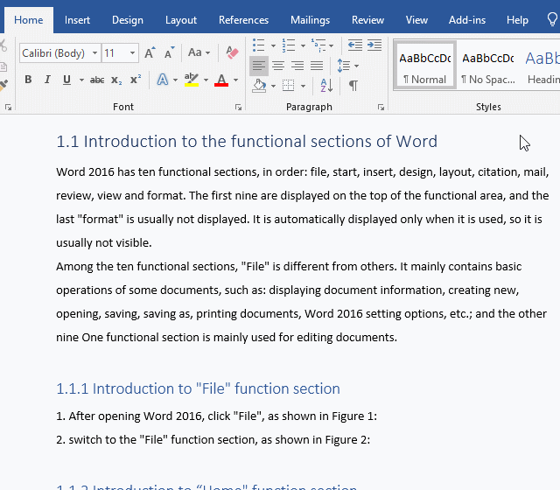Image resolution: width=560 pixels, height=490 pixels.
Task: Expand the font size dropdown
Action: (x=132, y=52)
